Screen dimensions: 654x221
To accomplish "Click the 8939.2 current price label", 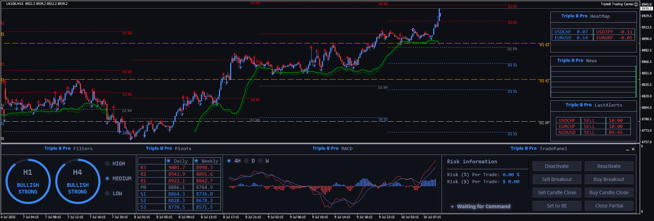I will pyautogui.click(x=646, y=8).
